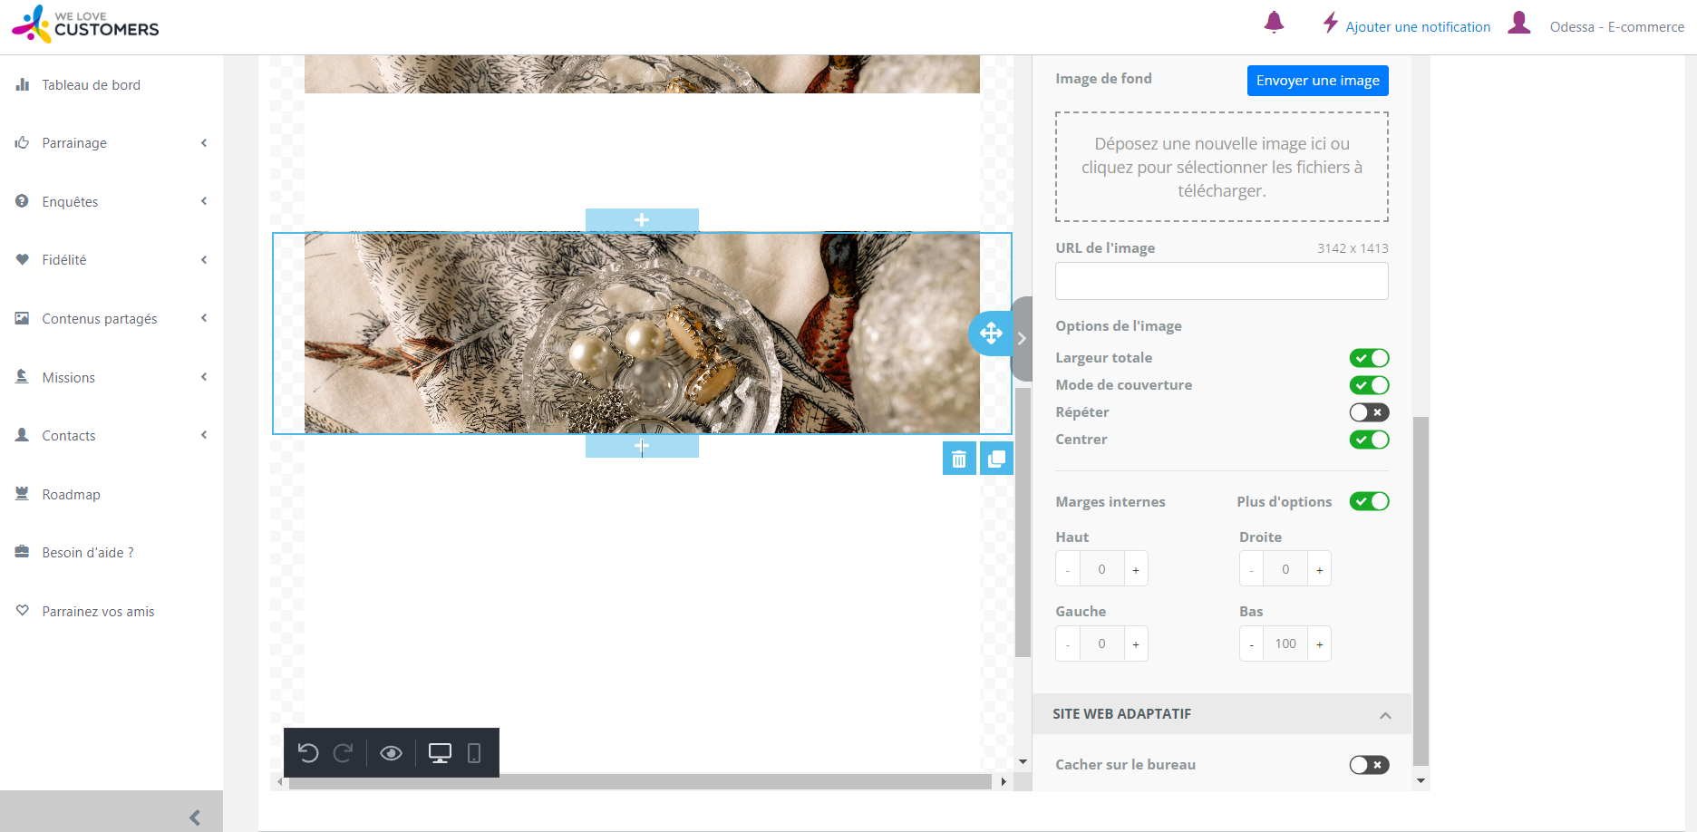Screen dimensions: 1697x832
Task: Decrease the Haut margin value
Action: tap(1068, 569)
